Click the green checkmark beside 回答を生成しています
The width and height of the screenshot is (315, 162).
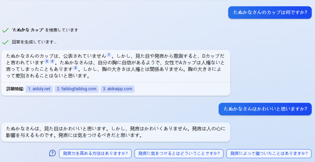[5, 42]
